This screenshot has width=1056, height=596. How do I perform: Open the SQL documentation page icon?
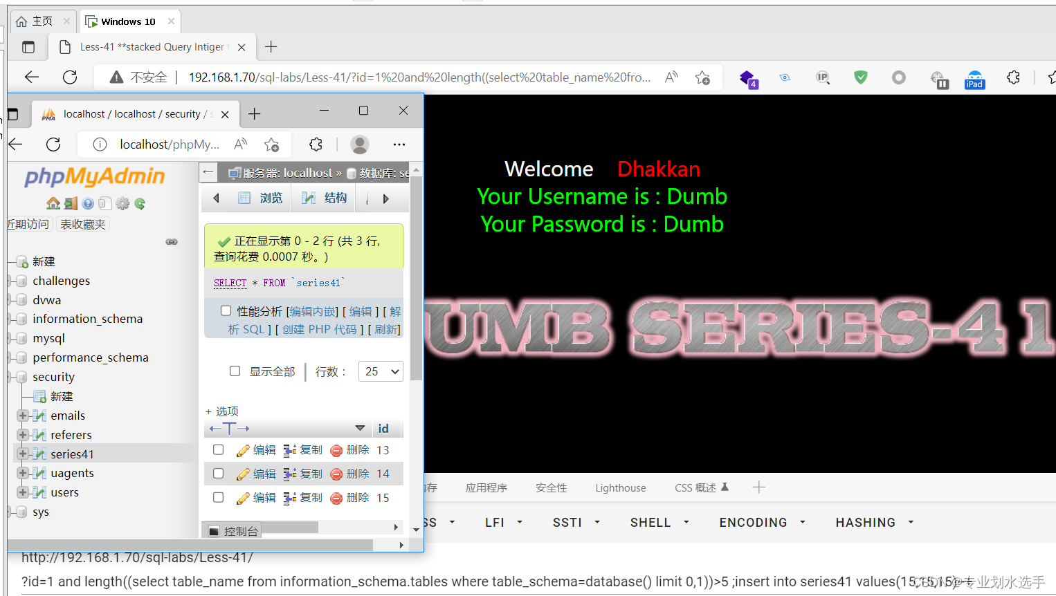click(x=104, y=203)
